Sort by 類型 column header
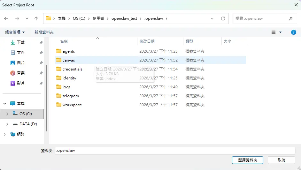Viewport: 301px width, 170px height. click(189, 41)
